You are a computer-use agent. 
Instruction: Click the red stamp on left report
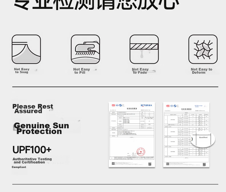(x=141, y=152)
